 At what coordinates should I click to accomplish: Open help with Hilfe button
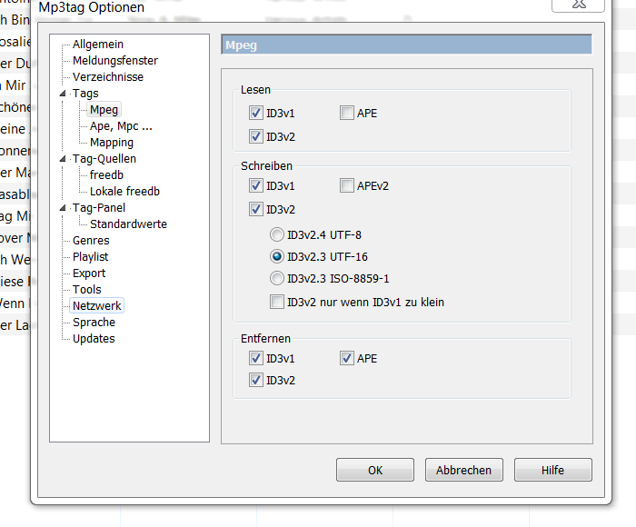click(x=552, y=470)
